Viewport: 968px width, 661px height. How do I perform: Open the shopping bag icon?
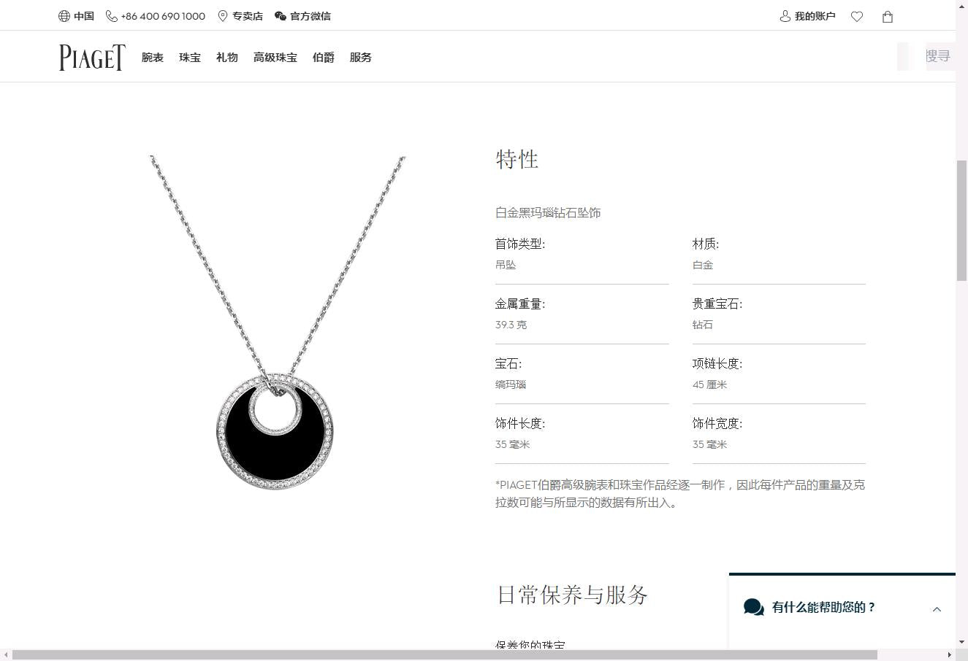(888, 17)
